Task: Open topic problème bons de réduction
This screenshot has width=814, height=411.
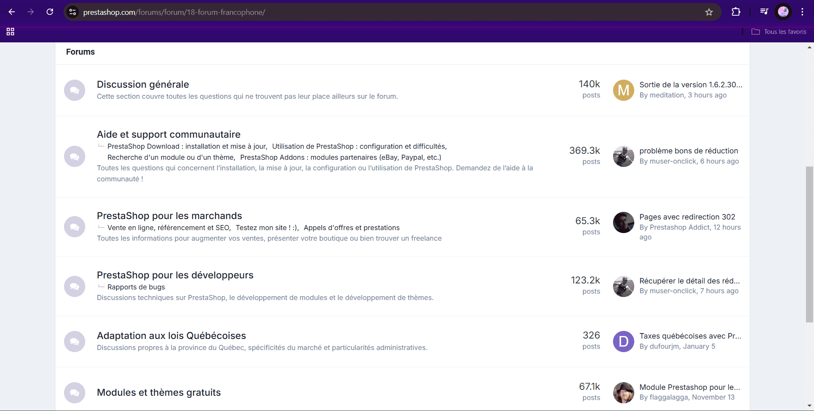Action: tap(689, 151)
